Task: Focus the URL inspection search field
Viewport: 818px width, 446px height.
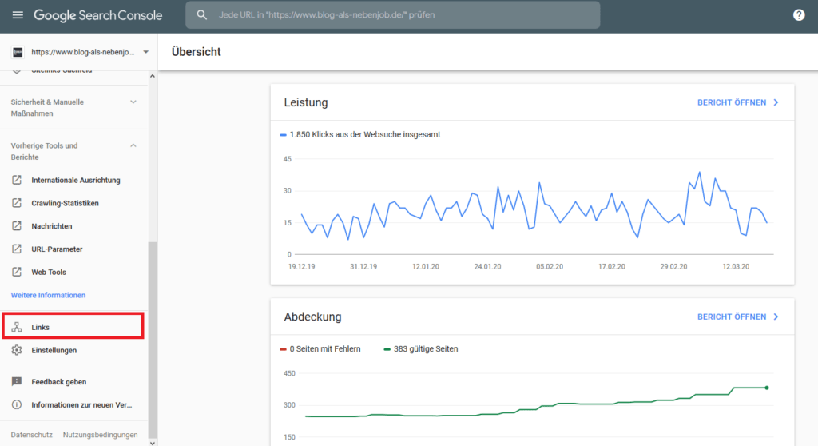Action: (x=392, y=14)
